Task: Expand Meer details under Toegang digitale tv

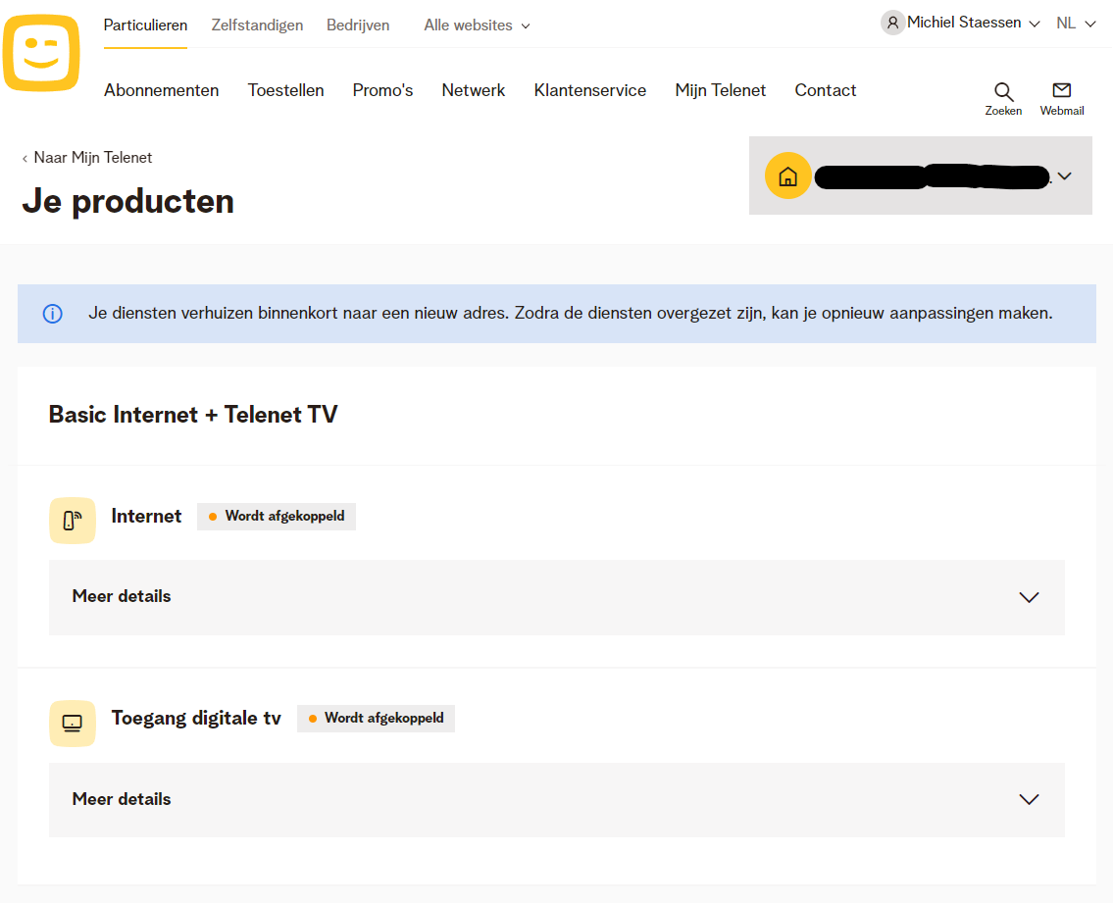Action: (557, 799)
